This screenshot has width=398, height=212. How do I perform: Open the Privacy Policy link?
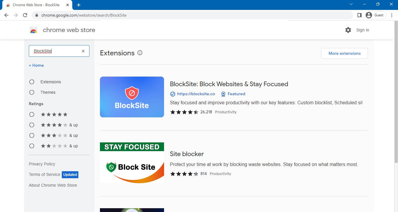click(42, 164)
